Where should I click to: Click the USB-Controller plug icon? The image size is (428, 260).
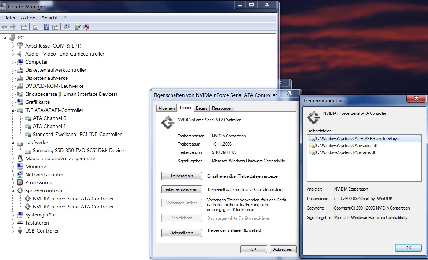(20, 231)
